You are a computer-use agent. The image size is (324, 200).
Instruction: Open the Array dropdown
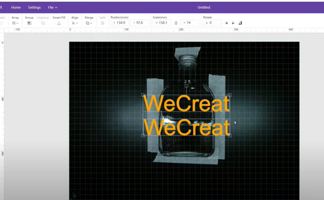(x=15, y=23)
